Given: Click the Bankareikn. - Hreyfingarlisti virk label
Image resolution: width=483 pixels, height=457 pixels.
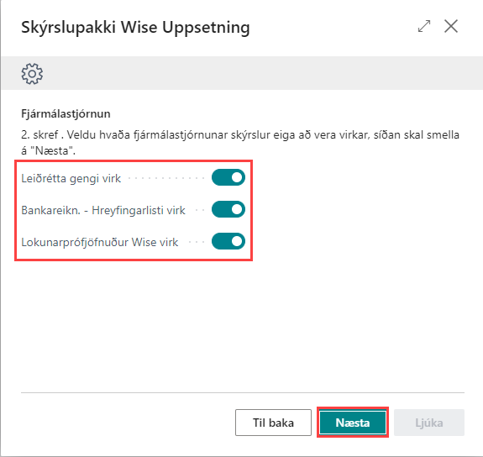Looking at the screenshot, I should (103, 210).
